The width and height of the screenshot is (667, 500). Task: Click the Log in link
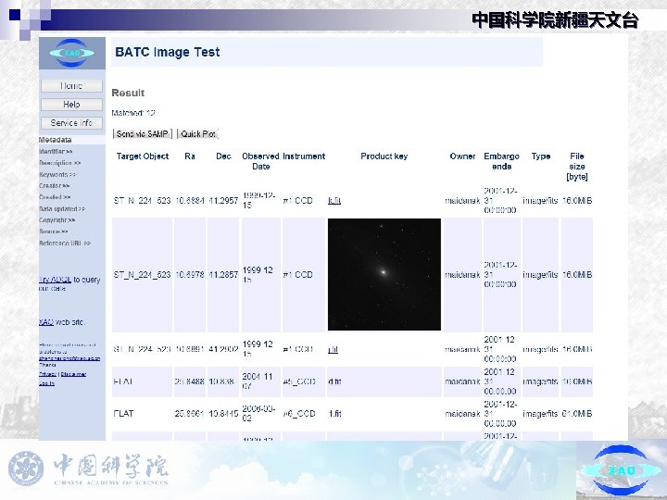click(x=46, y=383)
